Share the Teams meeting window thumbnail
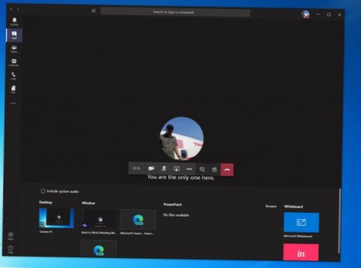Image resolution: width=361 pixels, height=268 pixels. pyautogui.click(x=99, y=219)
